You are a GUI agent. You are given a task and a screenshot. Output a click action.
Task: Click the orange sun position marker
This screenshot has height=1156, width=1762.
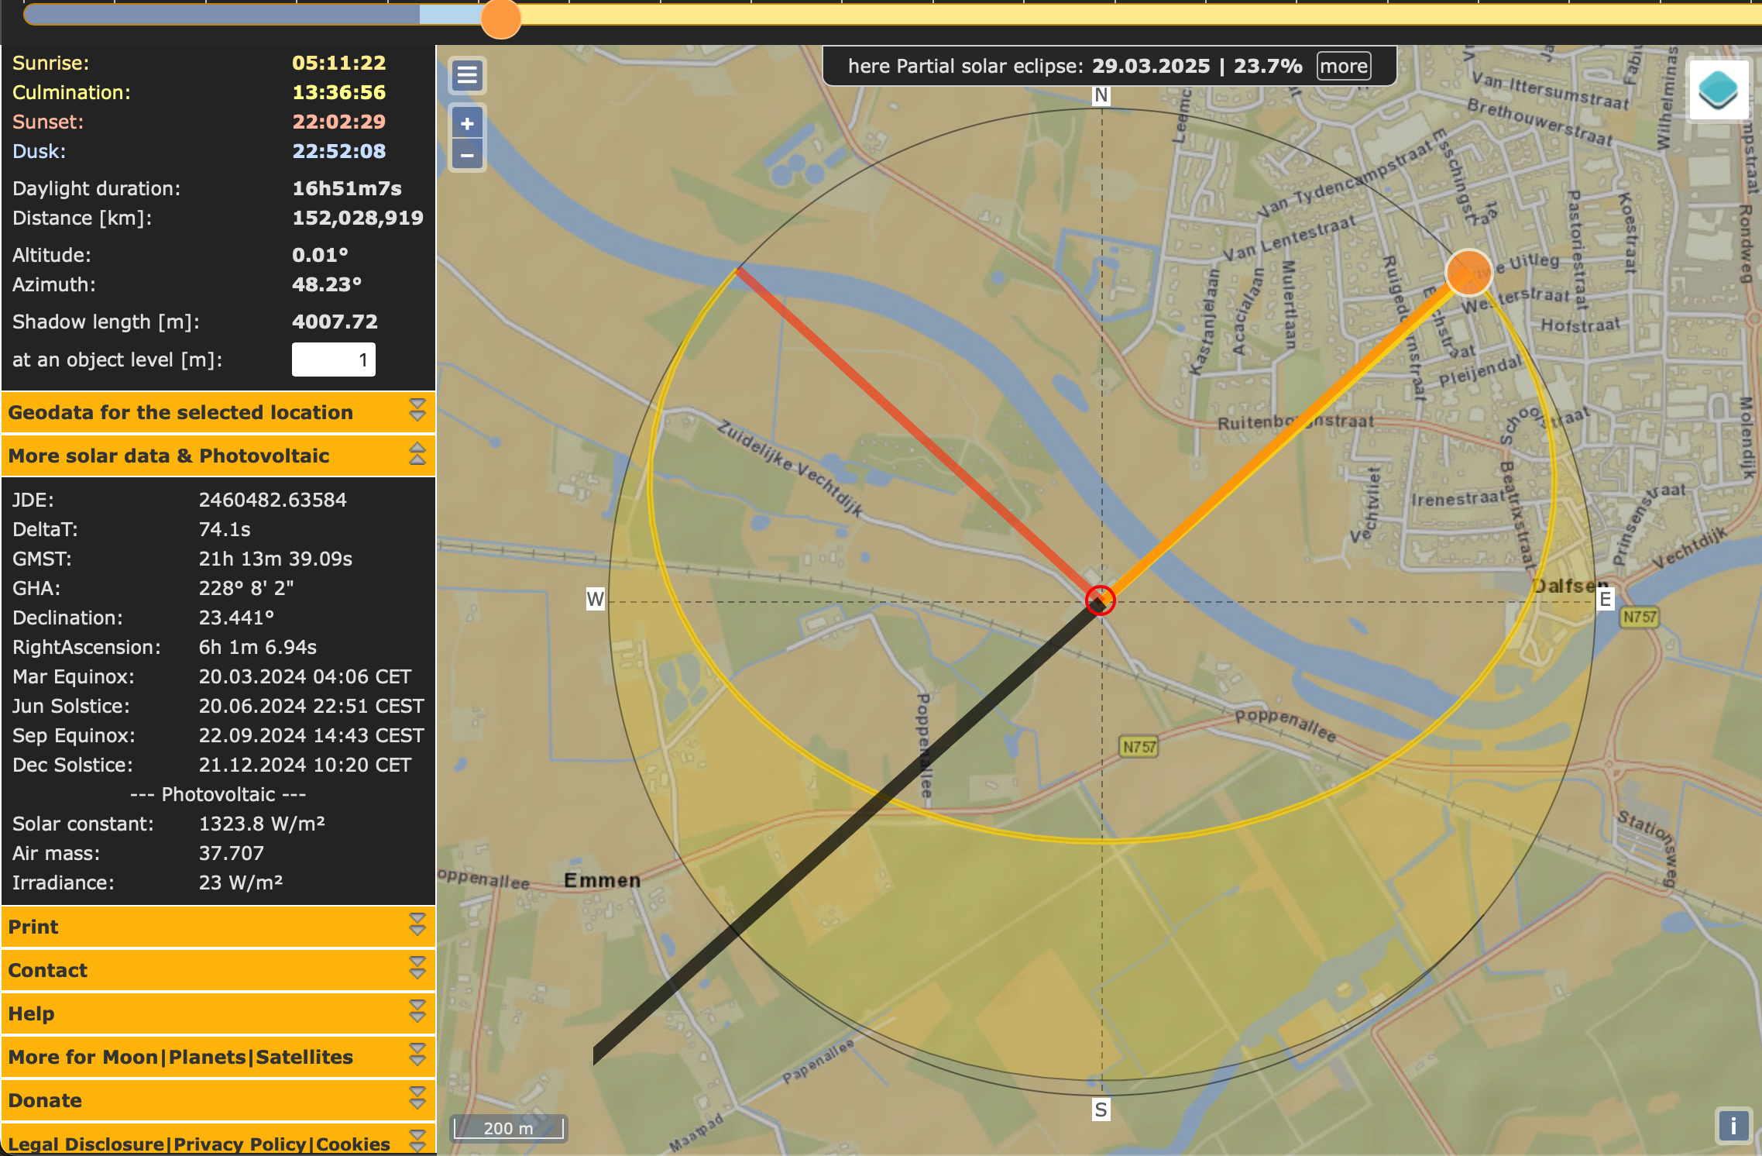[x=1468, y=273]
